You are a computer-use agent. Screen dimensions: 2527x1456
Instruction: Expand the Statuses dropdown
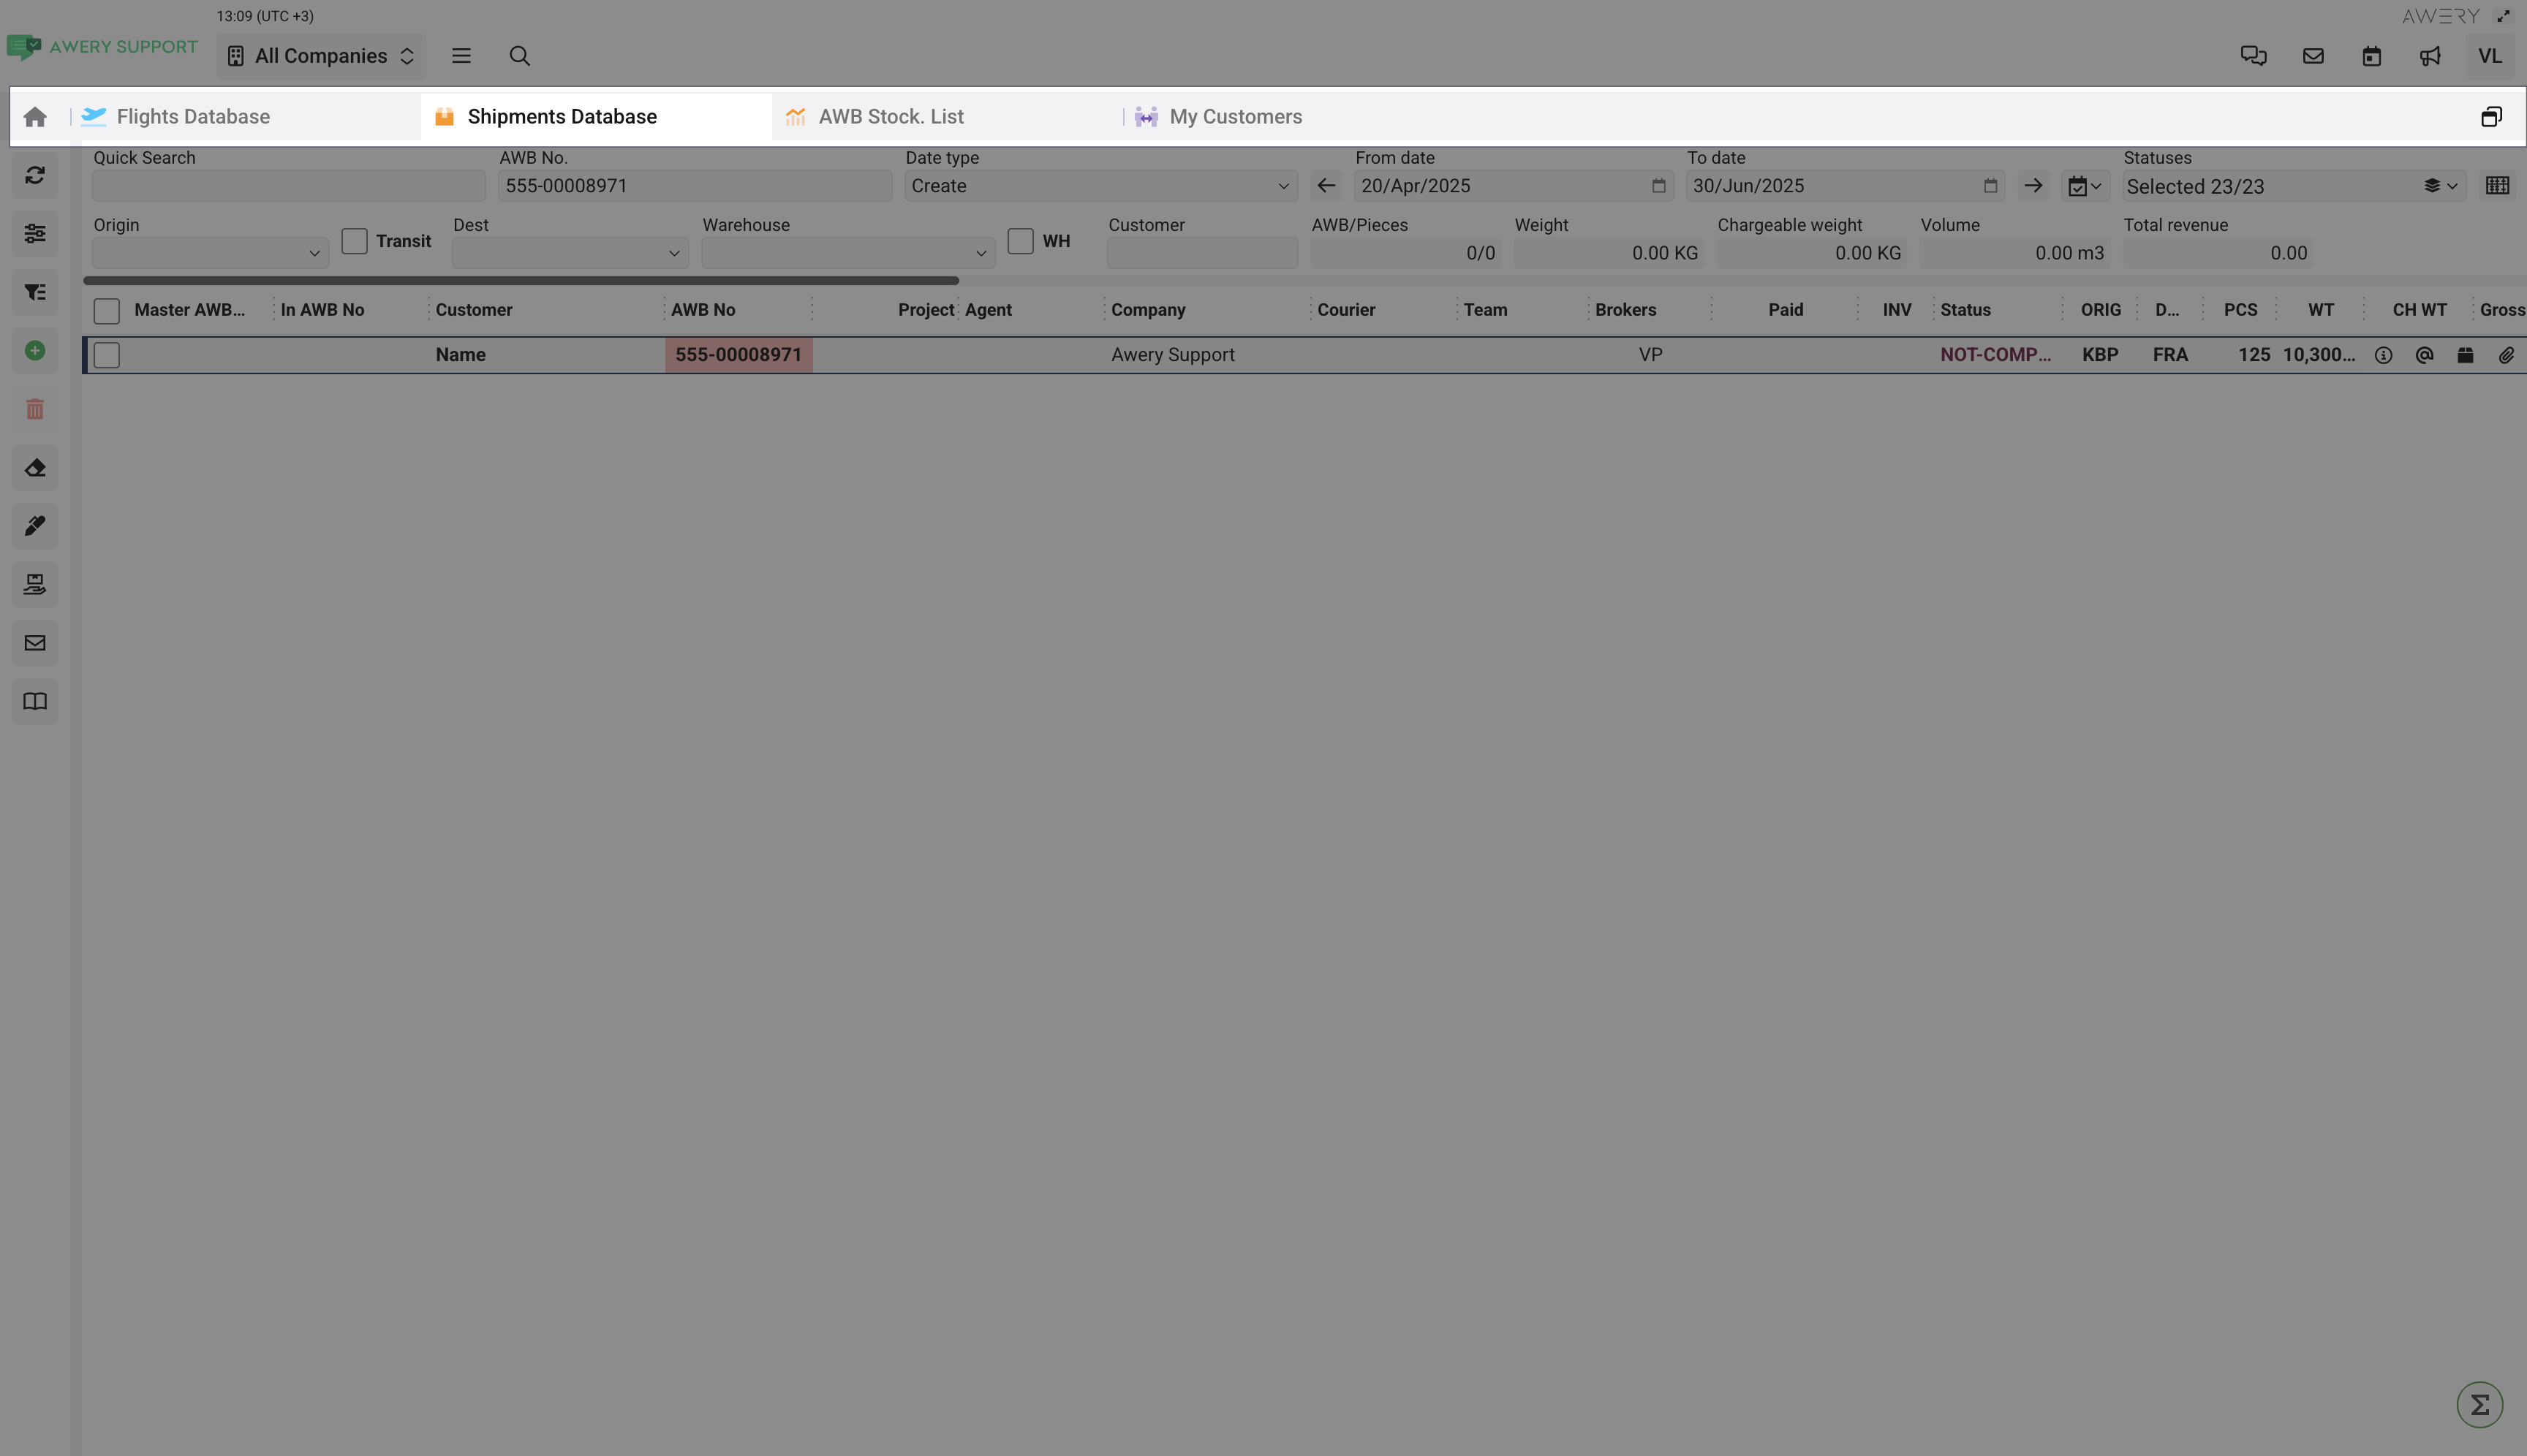point(2291,186)
